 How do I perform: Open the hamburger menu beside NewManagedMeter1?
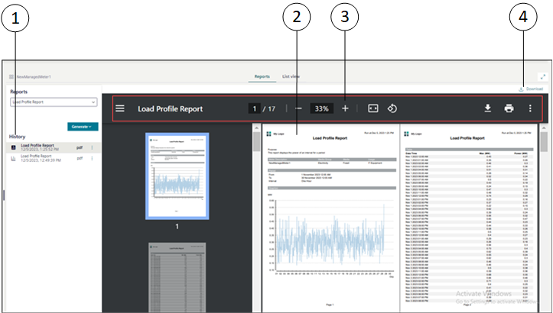pyautogui.click(x=11, y=77)
